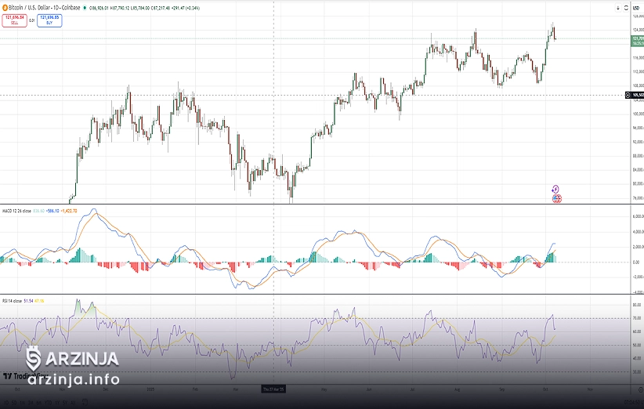Click the plus icon beside crosshair price label

point(626,95)
